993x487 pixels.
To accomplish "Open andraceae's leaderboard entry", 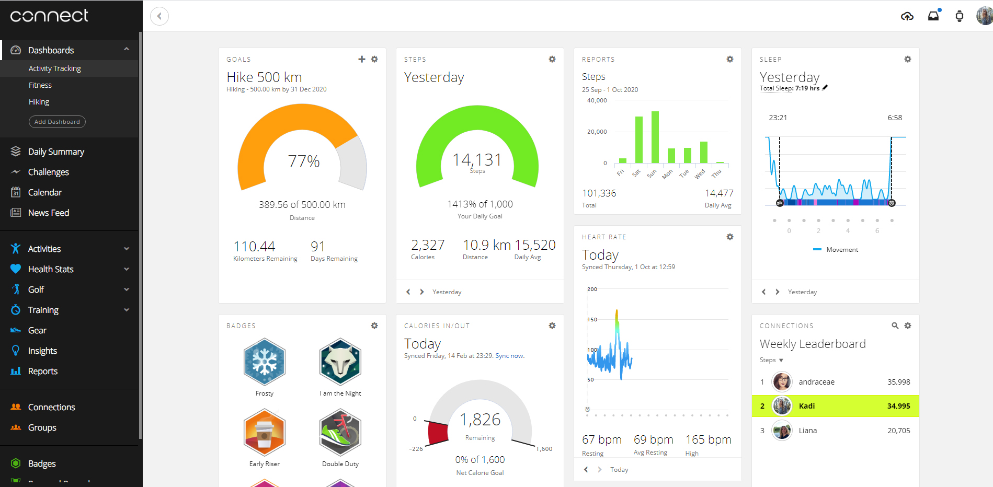I will (835, 382).
